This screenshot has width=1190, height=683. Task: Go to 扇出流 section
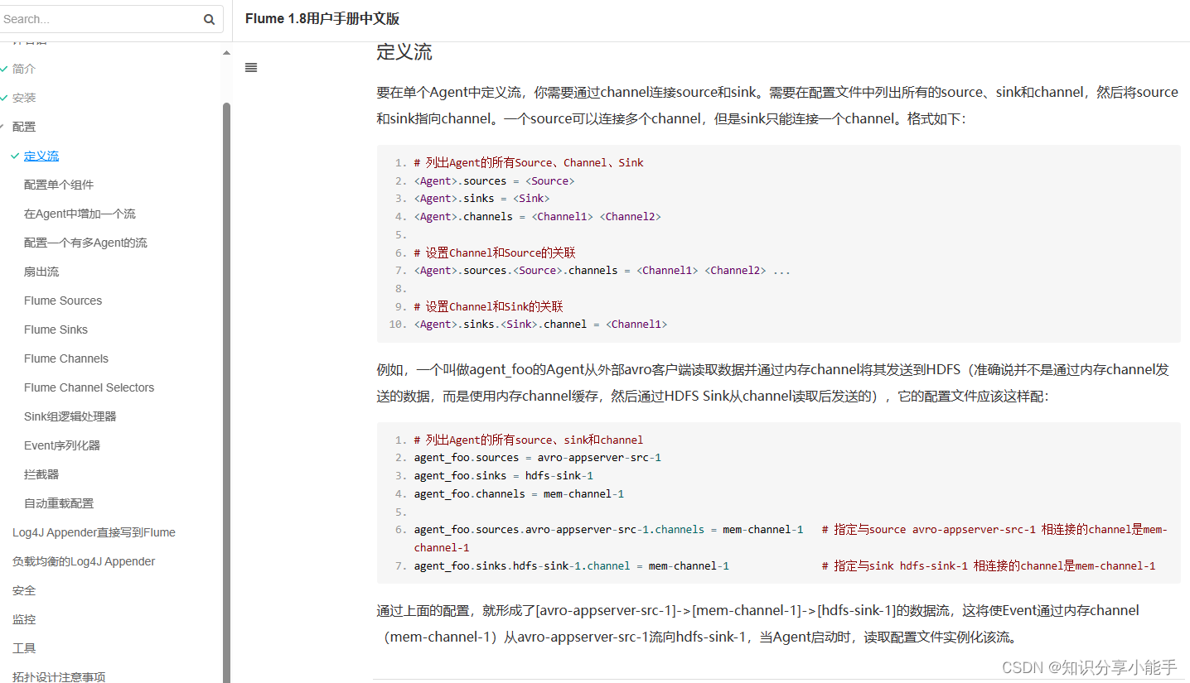[41, 272]
